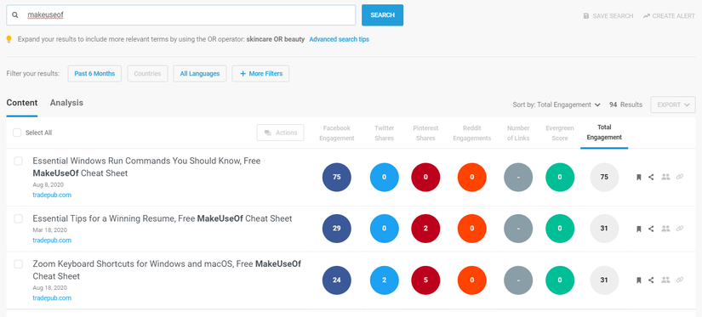Image resolution: width=702 pixels, height=317 pixels.
Task: Open tradepub.com link under Mar 18, 2020
Action: (52, 241)
